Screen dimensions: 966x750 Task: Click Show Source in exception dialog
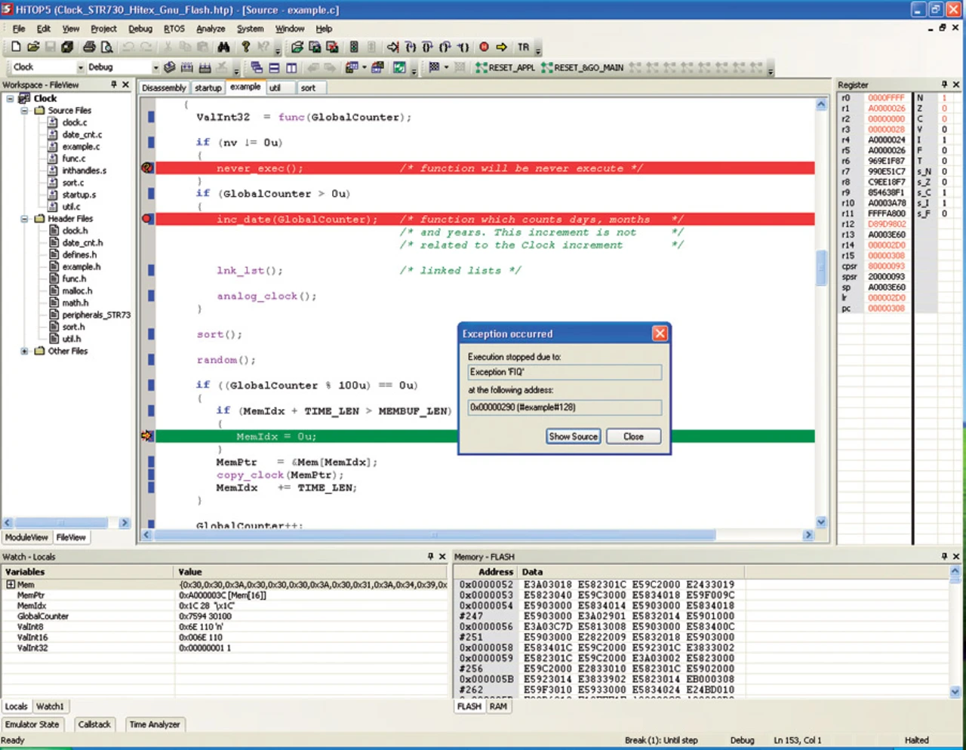point(573,436)
